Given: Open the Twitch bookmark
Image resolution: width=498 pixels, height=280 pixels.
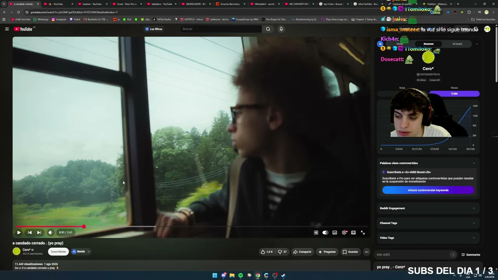Looking at the screenshot, I should tap(75, 19).
